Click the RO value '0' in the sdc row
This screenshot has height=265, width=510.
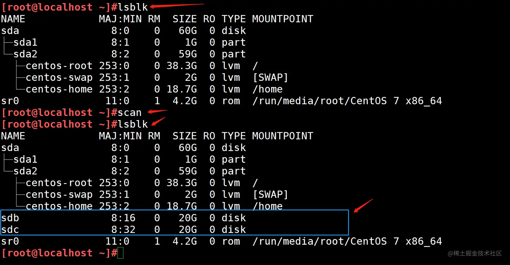212,230
